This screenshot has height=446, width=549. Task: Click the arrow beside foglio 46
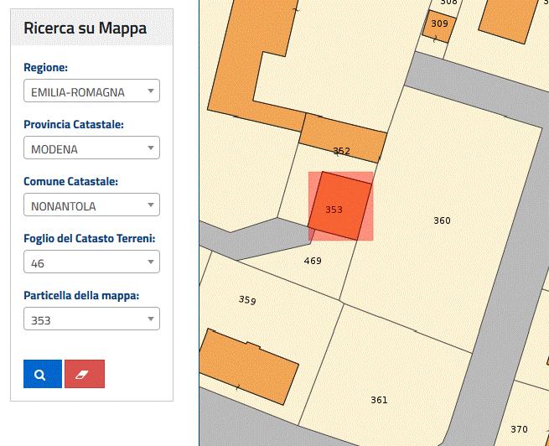click(x=151, y=262)
